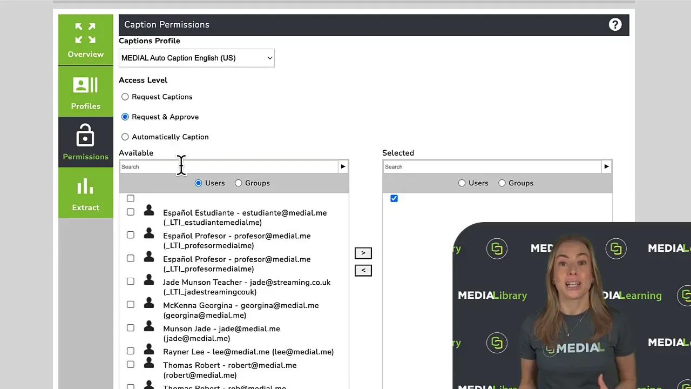Tick the checkbox for Español Estudiante

click(x=131, y=212)
